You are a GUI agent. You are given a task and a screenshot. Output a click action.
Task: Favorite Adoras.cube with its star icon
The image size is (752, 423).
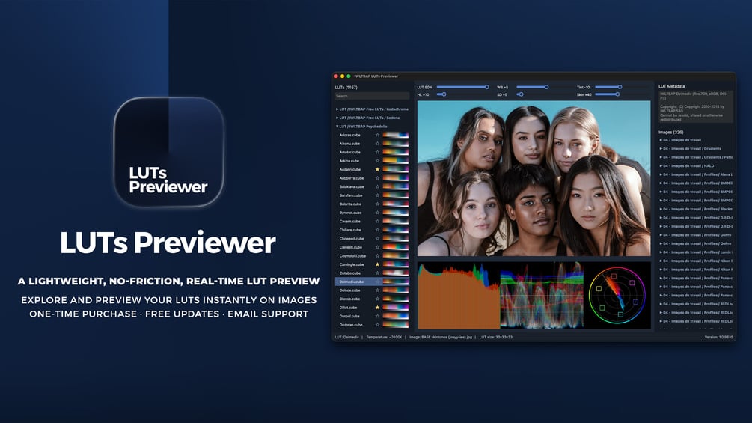click(377, 136)
